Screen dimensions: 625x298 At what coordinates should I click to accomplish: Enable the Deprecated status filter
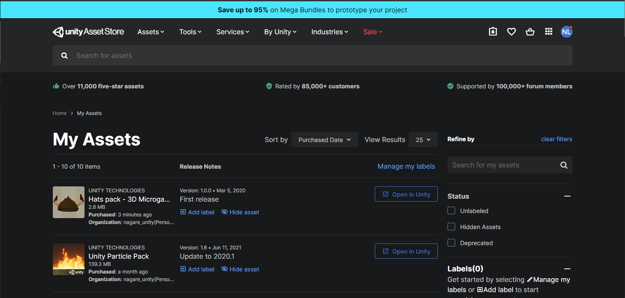tap(451, 243)
